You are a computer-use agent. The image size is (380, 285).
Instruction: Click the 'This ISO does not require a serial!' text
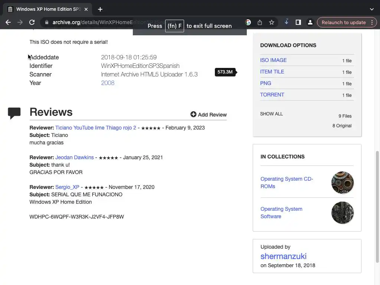[x=69, y=42]
